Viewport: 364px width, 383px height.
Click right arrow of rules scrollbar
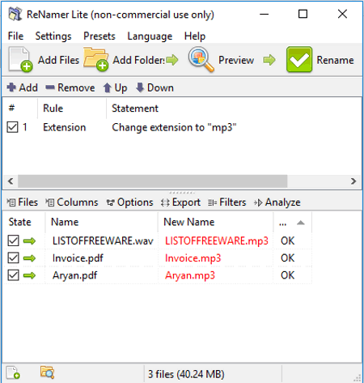coord(353,181)
